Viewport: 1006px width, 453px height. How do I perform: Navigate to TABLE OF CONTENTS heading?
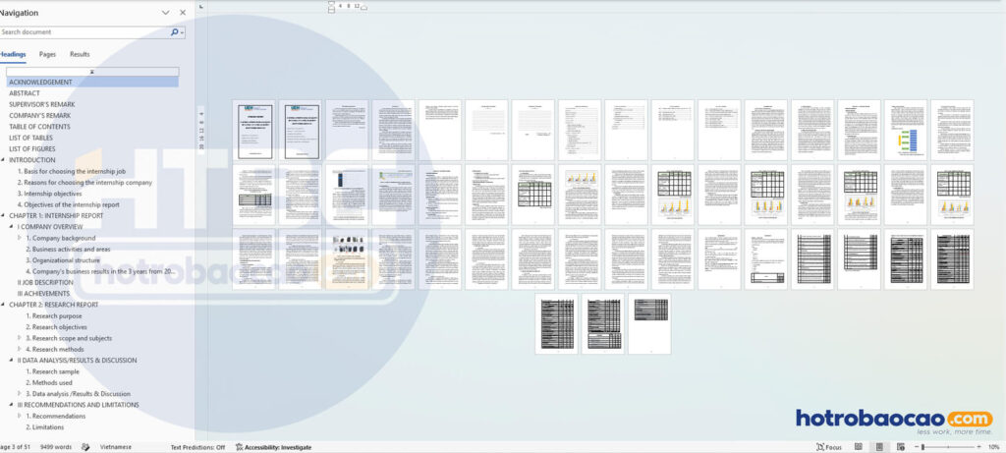[39, 127]
